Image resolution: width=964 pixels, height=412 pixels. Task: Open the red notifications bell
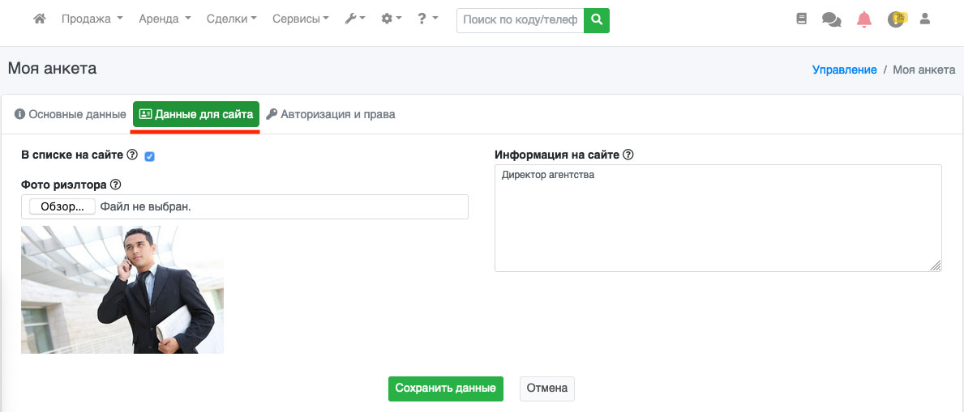tap(864, 19)
